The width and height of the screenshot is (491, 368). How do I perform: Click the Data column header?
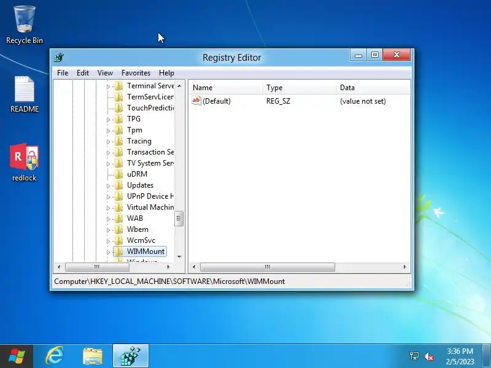point(374,88)
